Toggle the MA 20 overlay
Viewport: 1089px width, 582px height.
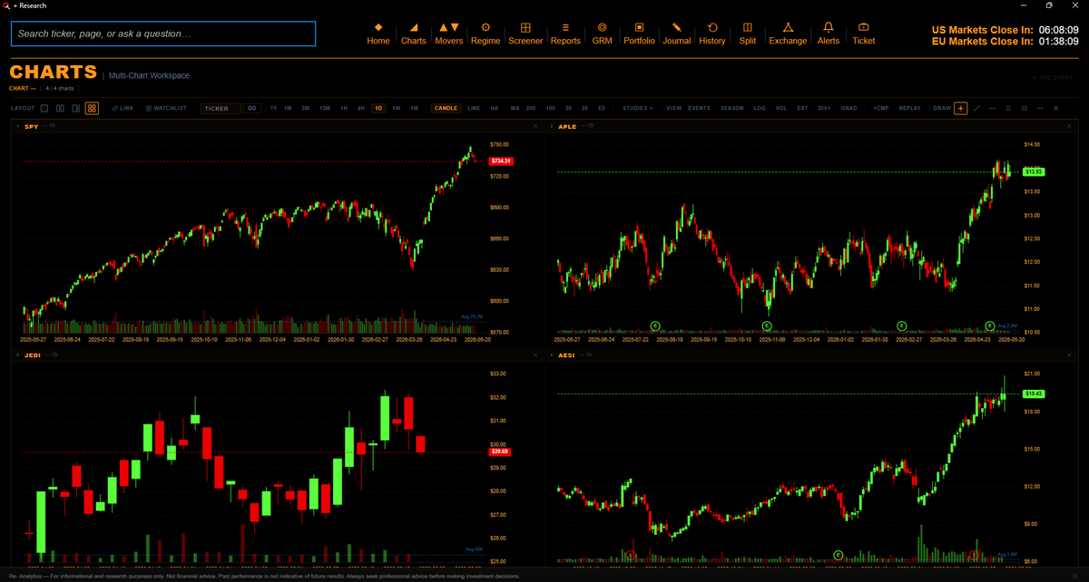(585, 108)
